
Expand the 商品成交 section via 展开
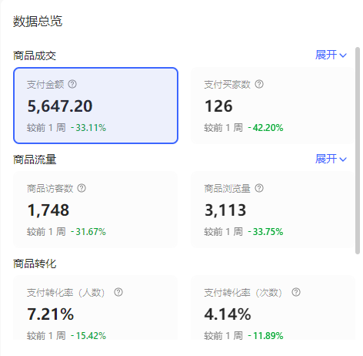point(331,55)
